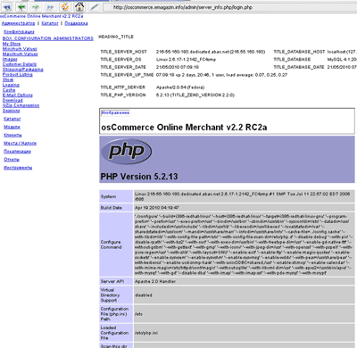Click the rewind double-arrow browser button
The width and height of the screenshot is (357, 348).
[7, 6]
